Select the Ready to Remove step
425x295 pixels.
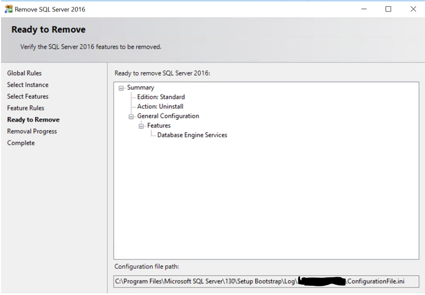(x=33, y=120)
